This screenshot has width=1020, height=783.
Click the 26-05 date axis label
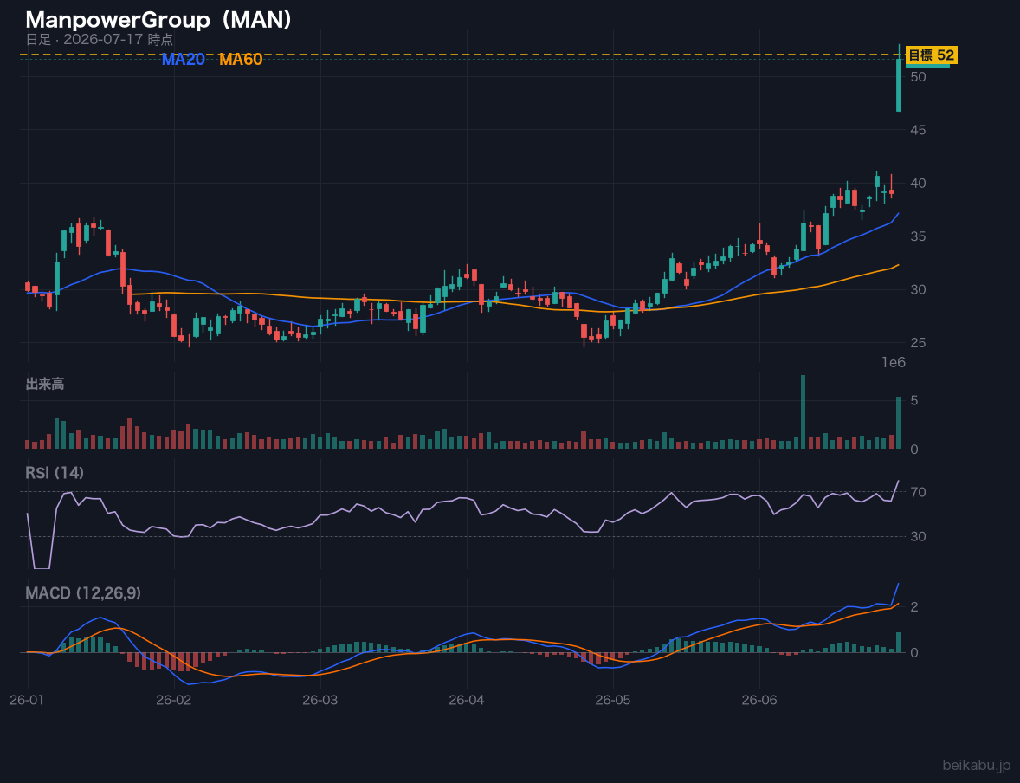(x=613, y=701)
